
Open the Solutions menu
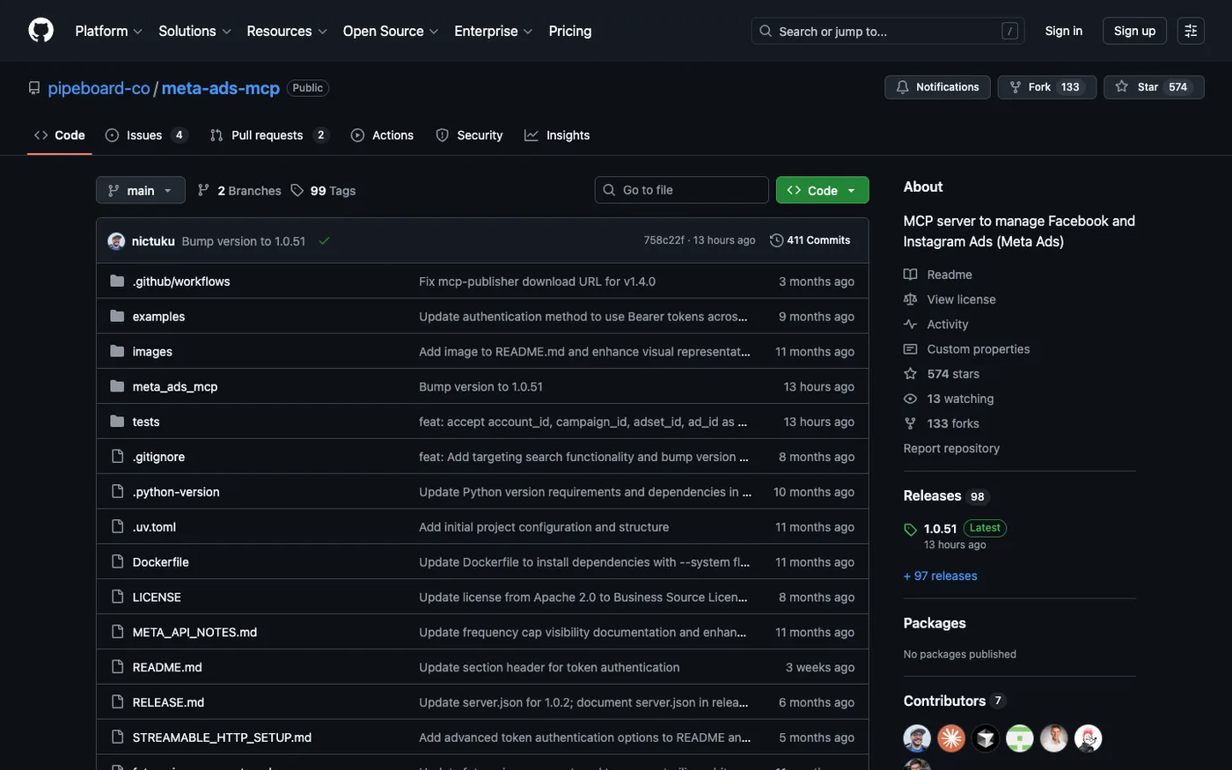tap(194, 30)
